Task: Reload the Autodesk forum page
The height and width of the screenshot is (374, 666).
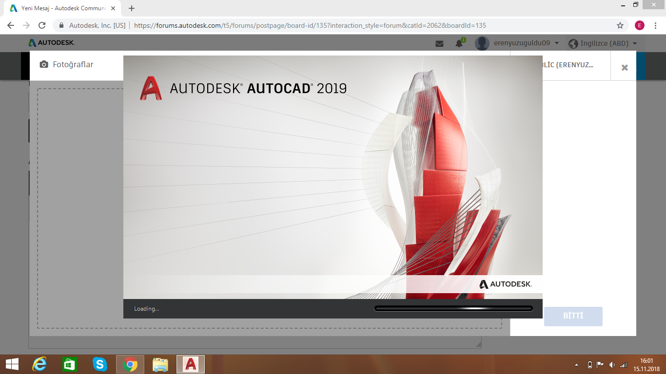Action: coord(42,25)
